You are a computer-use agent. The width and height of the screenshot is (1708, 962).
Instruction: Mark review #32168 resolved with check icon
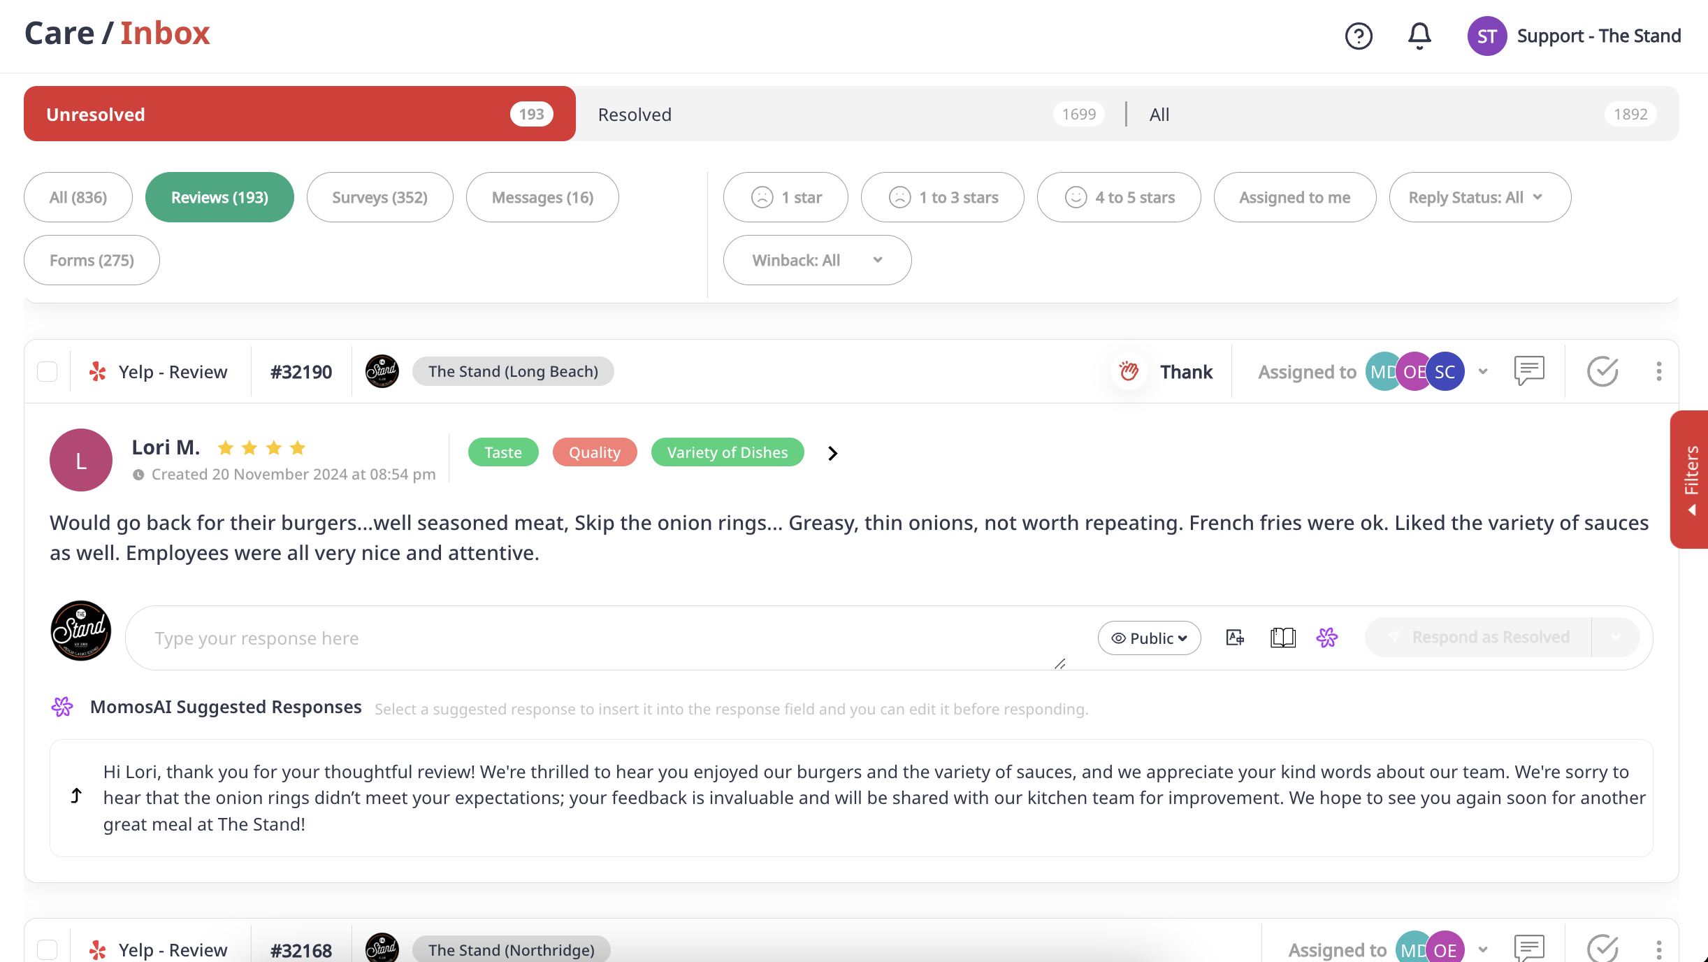[1602, 948]
